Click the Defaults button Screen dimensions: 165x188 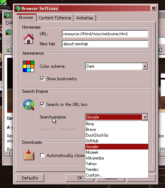click(x=30, y=178)
